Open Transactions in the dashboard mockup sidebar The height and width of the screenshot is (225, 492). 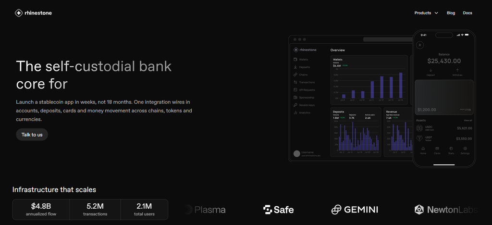point(304,82)
